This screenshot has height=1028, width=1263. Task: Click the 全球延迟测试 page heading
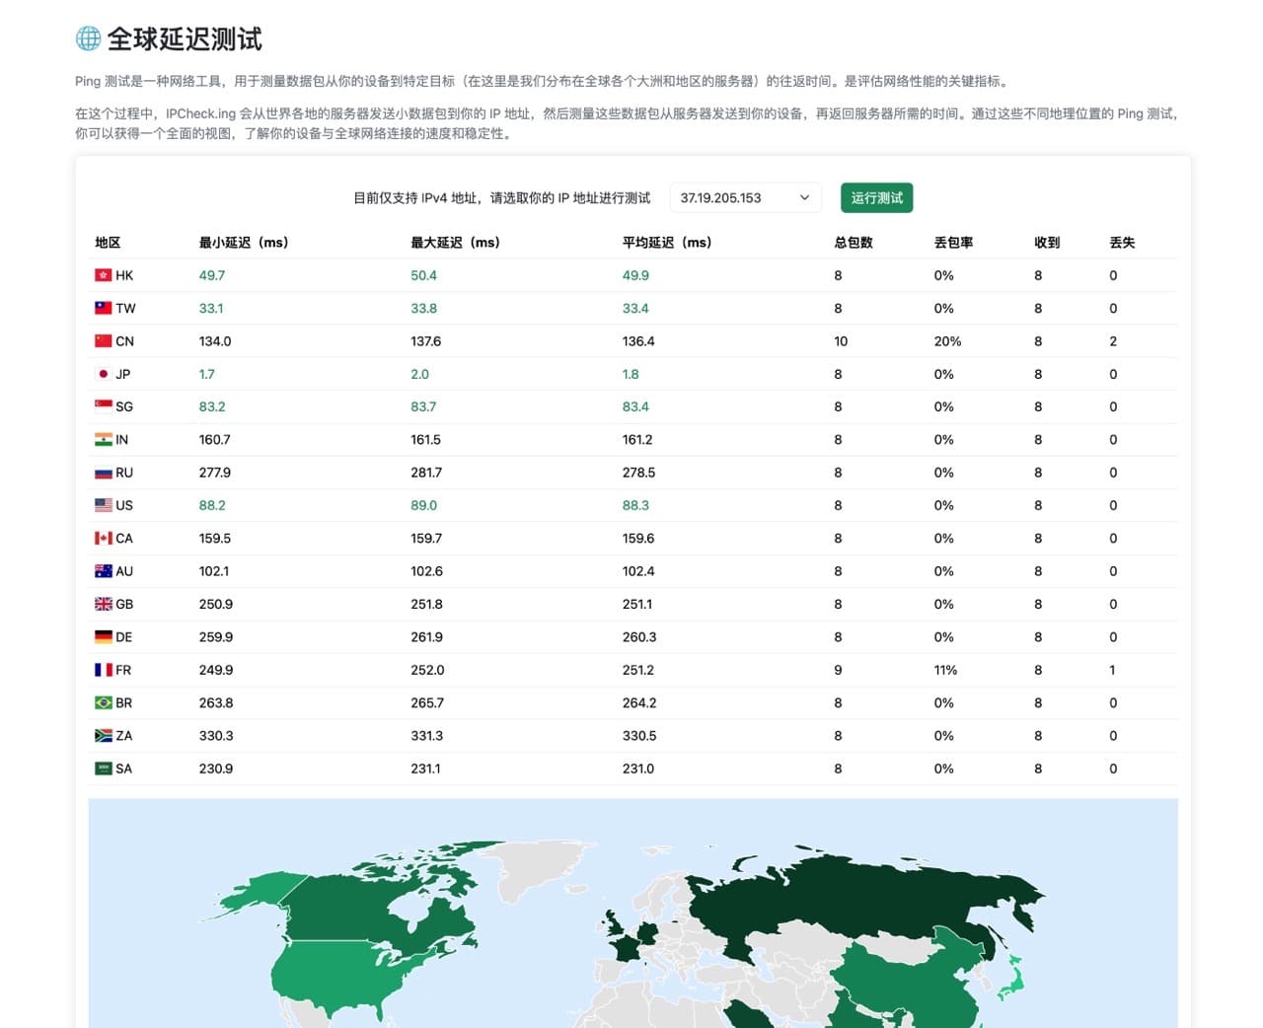(x=185, y=38)
